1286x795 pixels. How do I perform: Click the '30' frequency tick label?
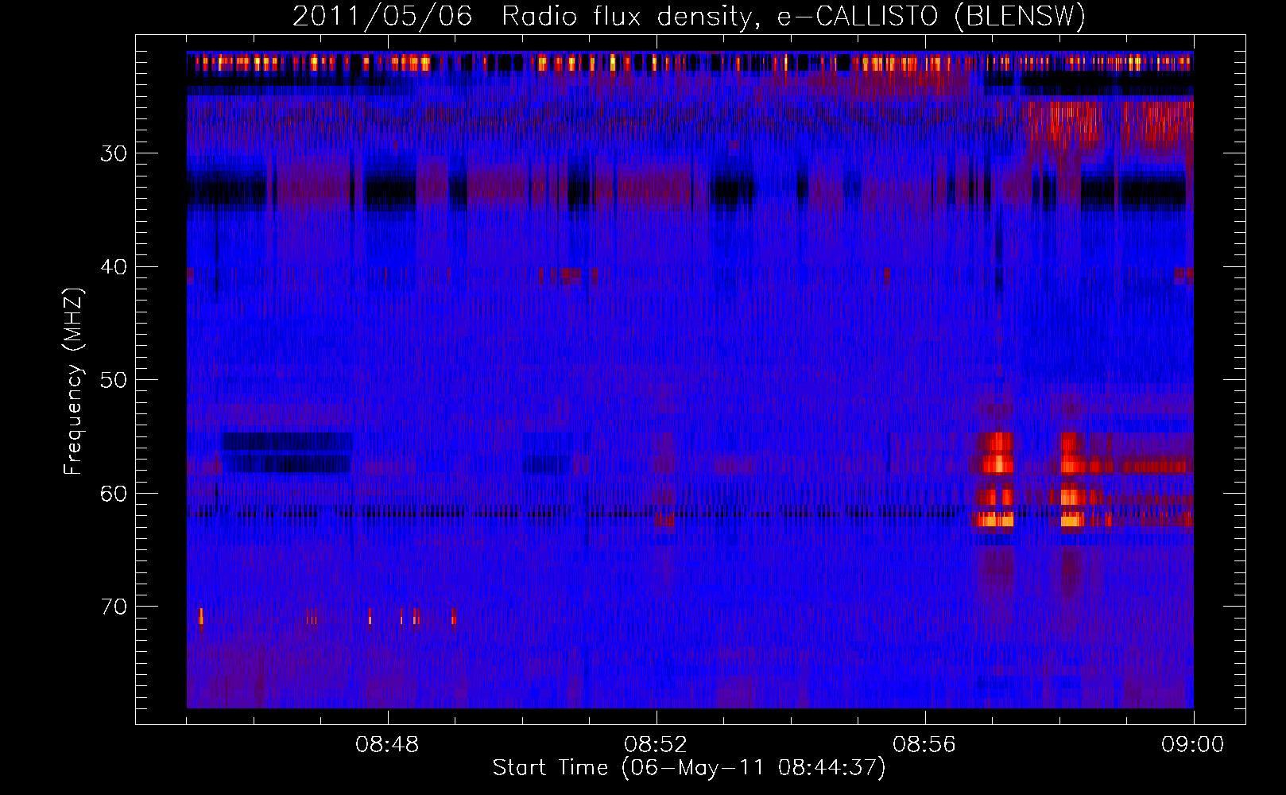coord(114,153)
